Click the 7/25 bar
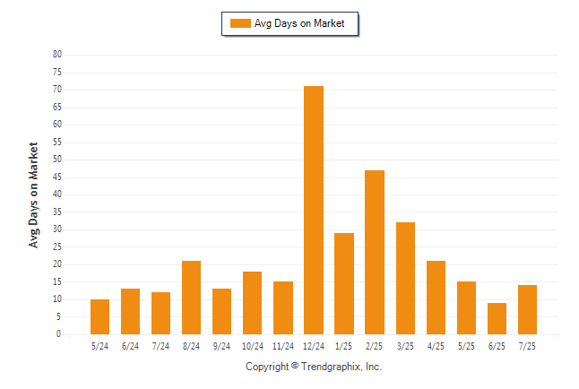 coord(527,310)
